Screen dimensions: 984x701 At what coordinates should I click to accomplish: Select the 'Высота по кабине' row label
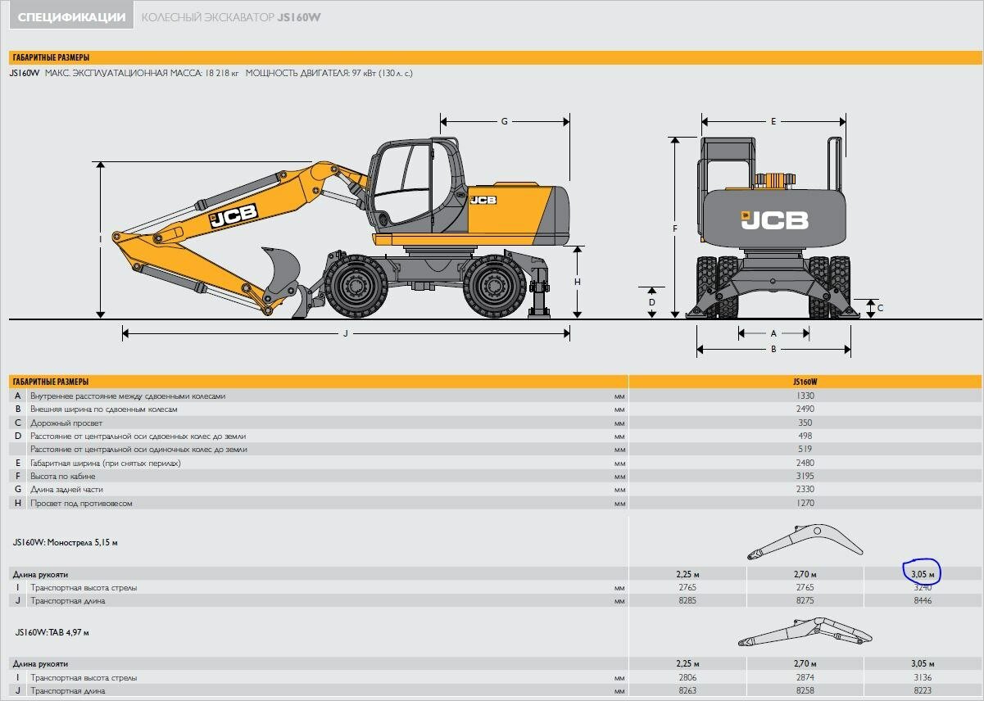point(63,476)
